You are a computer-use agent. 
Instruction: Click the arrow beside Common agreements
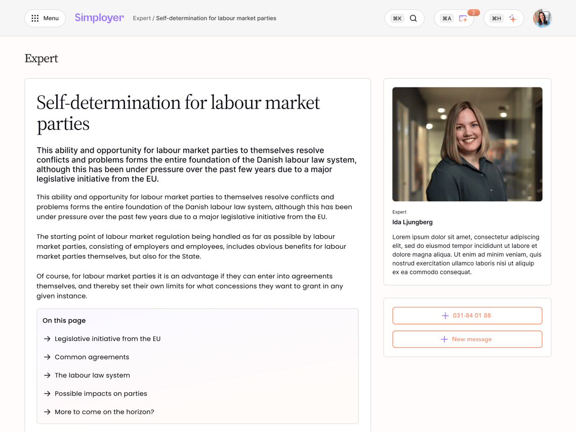point(48,357)
